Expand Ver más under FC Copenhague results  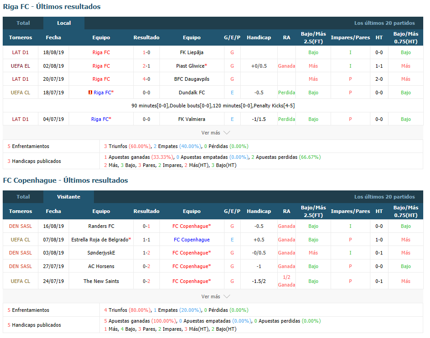click(x=215, y=296)
